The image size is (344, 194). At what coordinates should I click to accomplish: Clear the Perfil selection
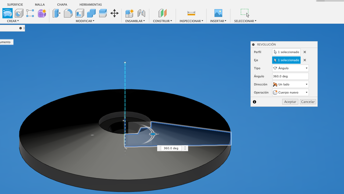[x=305, y=52]
